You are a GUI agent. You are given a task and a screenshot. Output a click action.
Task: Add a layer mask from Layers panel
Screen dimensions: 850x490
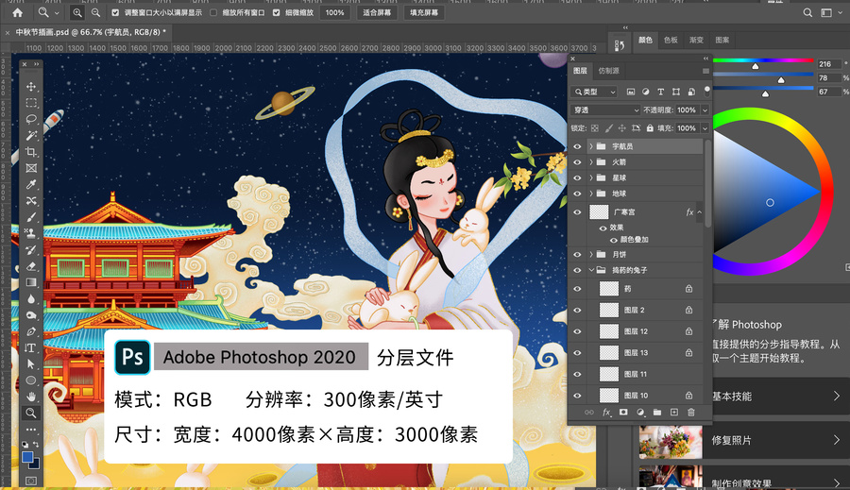point(623,413)
